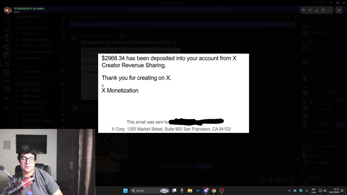This screenshot has width=347, height=195.
Task: Click the Buscar taskbar search box
Action: click(150, 191)
